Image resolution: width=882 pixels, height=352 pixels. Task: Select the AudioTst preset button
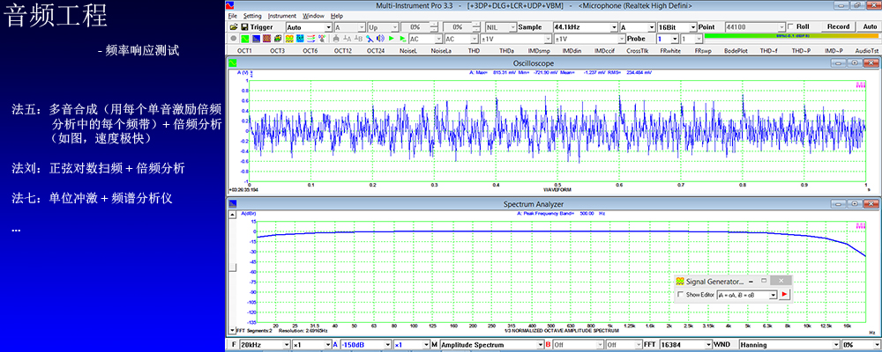pyautogui.click(x=866, y=50)
